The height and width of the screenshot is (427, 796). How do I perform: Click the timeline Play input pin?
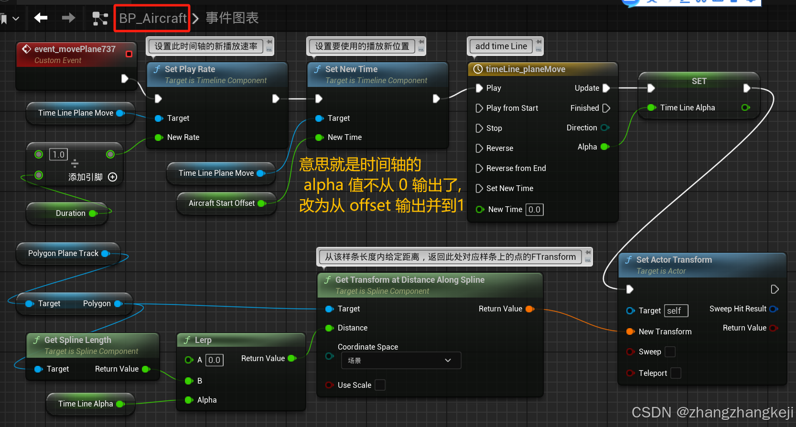click(479, 88)
